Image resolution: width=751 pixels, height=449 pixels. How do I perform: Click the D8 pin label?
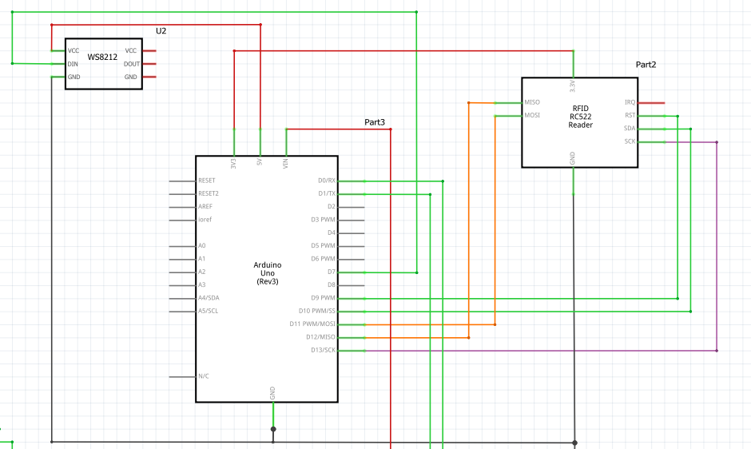pos(332,284)
